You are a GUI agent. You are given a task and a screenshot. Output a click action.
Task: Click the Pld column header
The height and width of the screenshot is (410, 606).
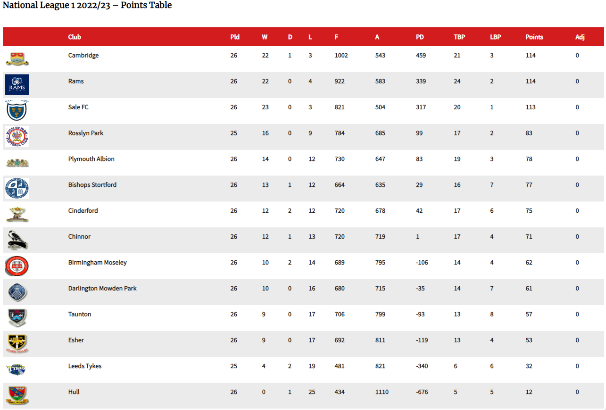tap(235, 37)
